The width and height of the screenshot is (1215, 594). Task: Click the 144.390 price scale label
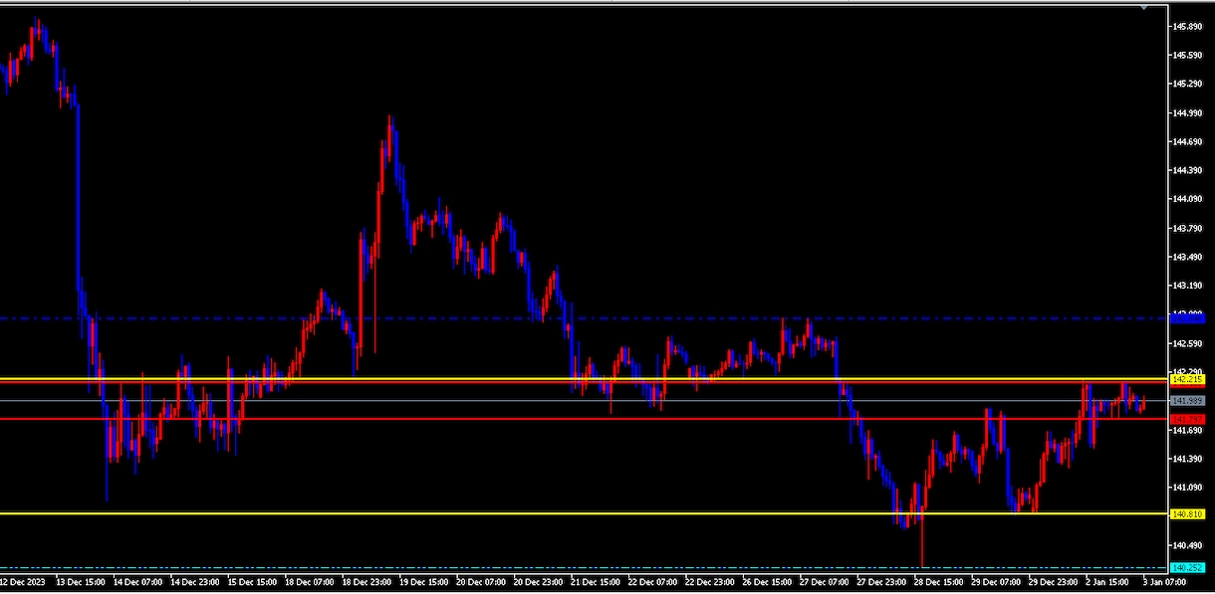pos(1188,171)
